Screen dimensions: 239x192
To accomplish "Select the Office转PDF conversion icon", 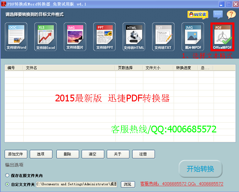I will (x=222, y=37).
